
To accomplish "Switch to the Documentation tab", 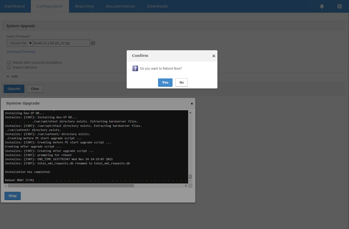I will click(x=120, y=6).
